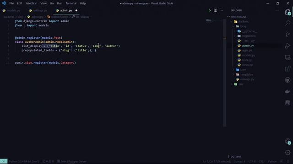Open the Terminal menu
This screenshot has width=293, height=164.
[71, 3]
